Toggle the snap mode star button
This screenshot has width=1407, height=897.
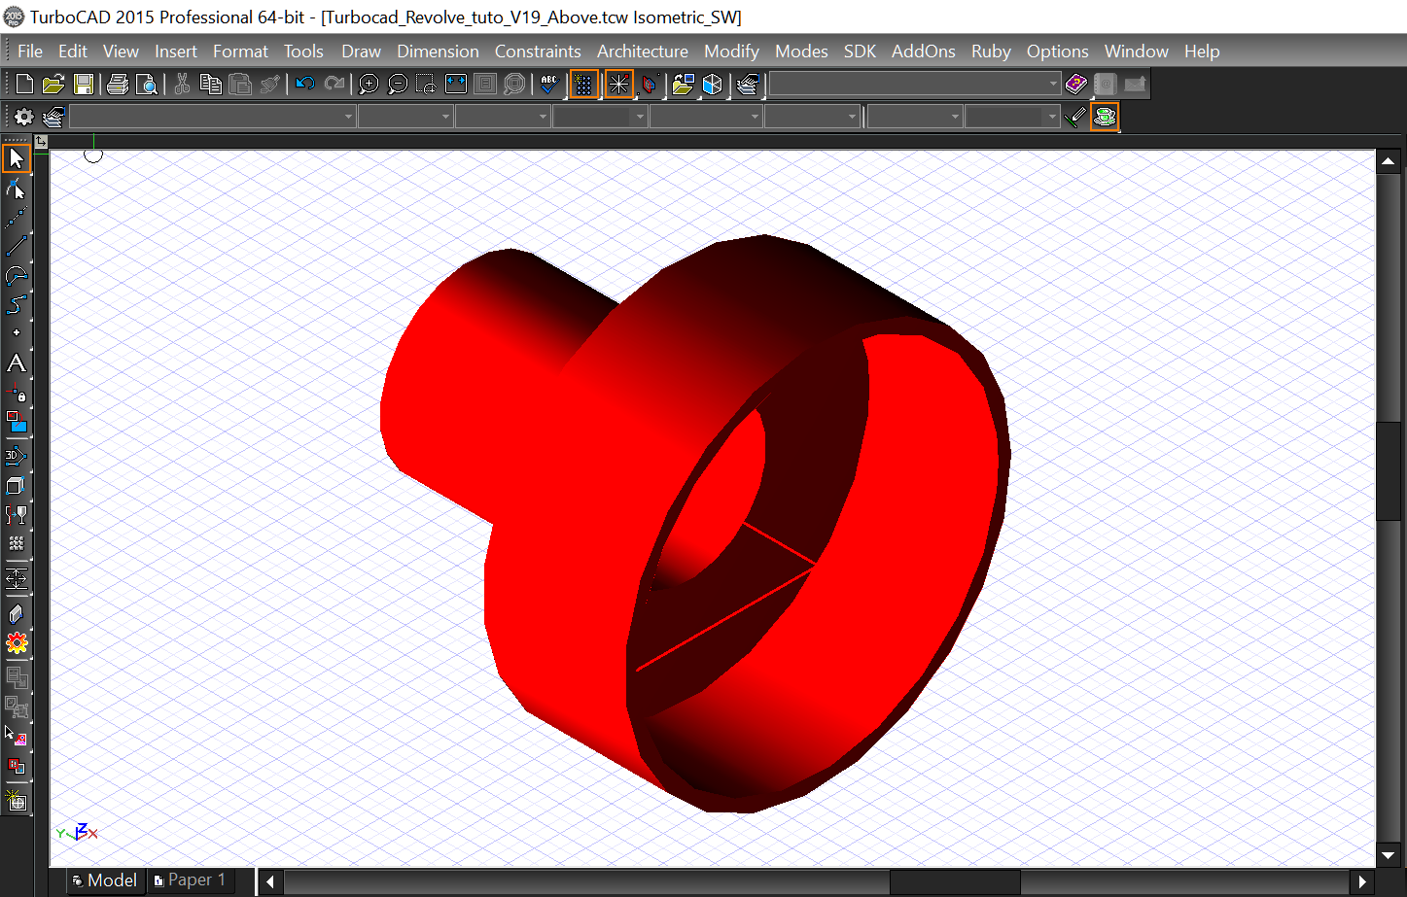point(618,85)
